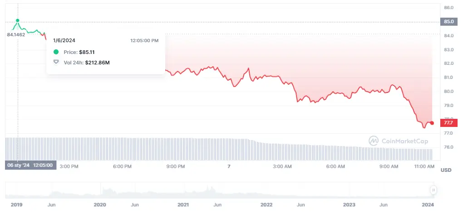Click the 3:00 AM time axis label
Viewport: 463px width, 214px height.
click(282, 166)
